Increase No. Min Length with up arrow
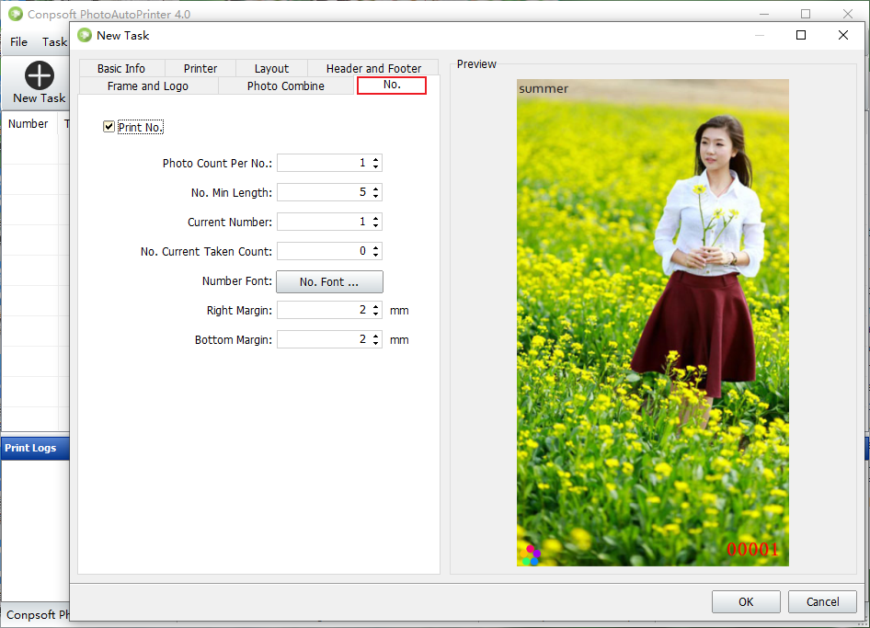The image size is (870, 628). [x=375, y=188]
